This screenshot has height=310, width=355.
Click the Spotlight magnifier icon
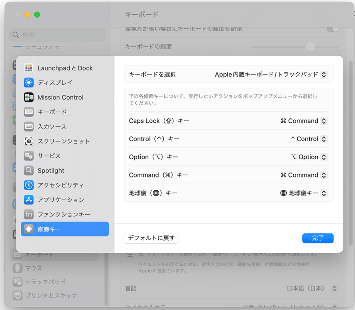(29, 170)
